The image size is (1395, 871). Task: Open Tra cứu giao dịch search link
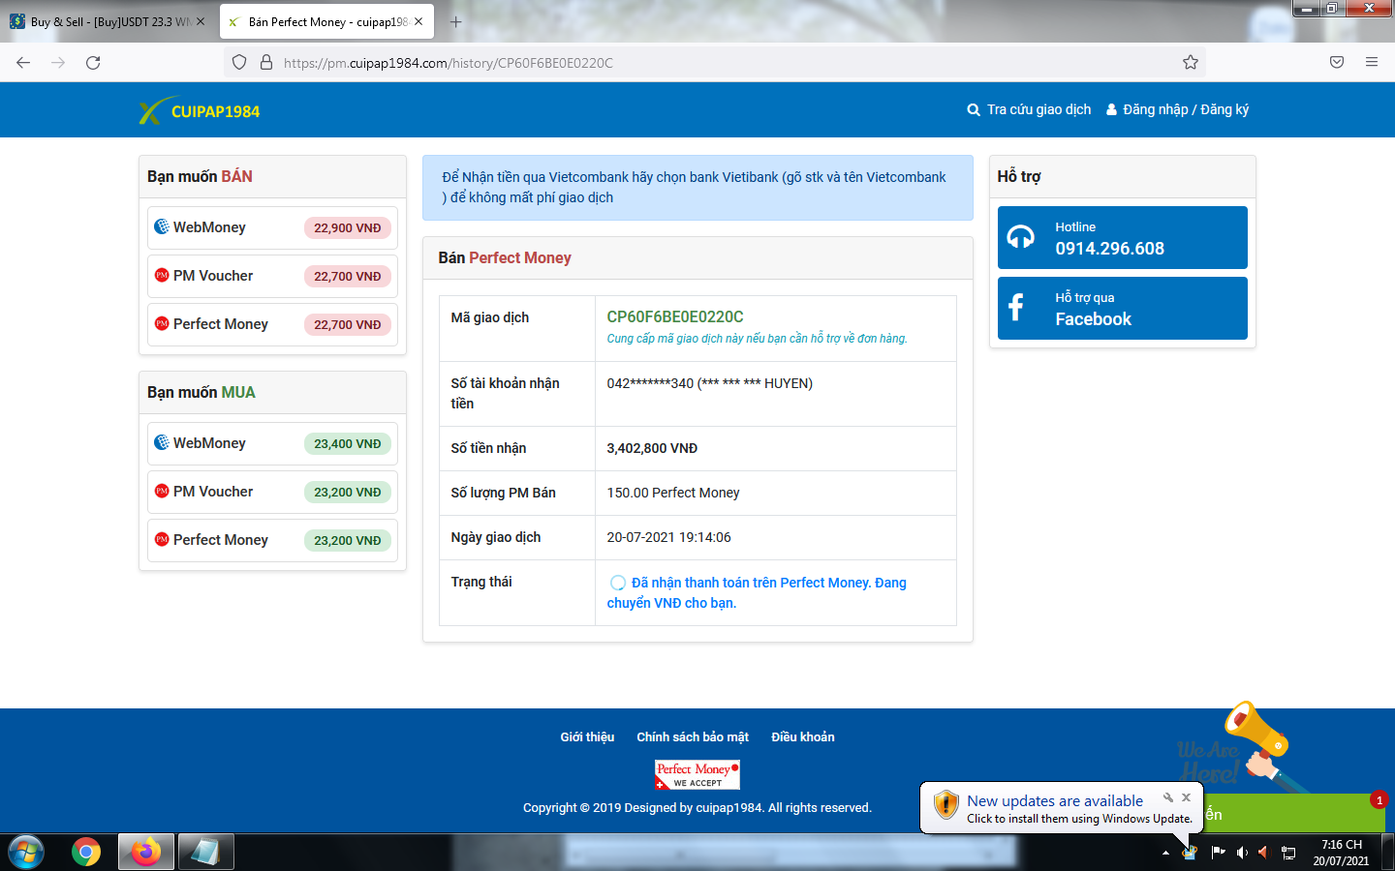(1029, 109)
